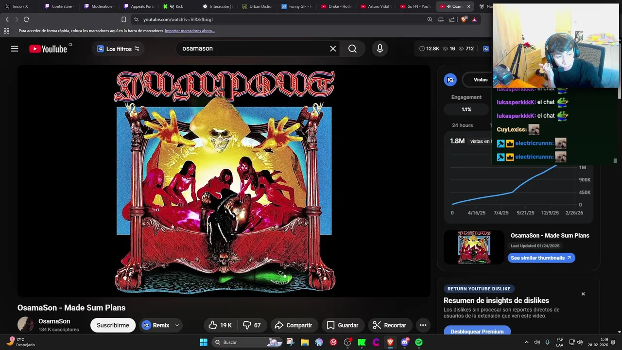Select the Vistas tab in stats panel
This screenshot has width=622, height=350.
(x=481, y=80)
